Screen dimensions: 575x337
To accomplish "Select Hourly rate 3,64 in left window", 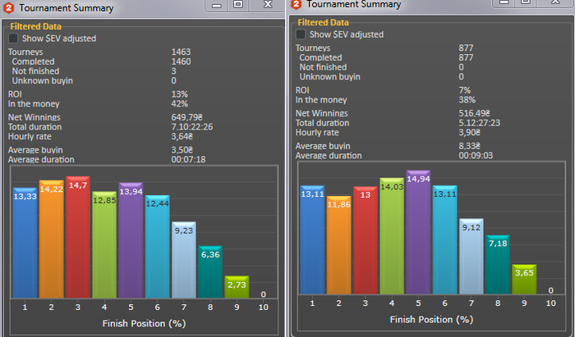I will pyautogui.click(x=182, y=136).
